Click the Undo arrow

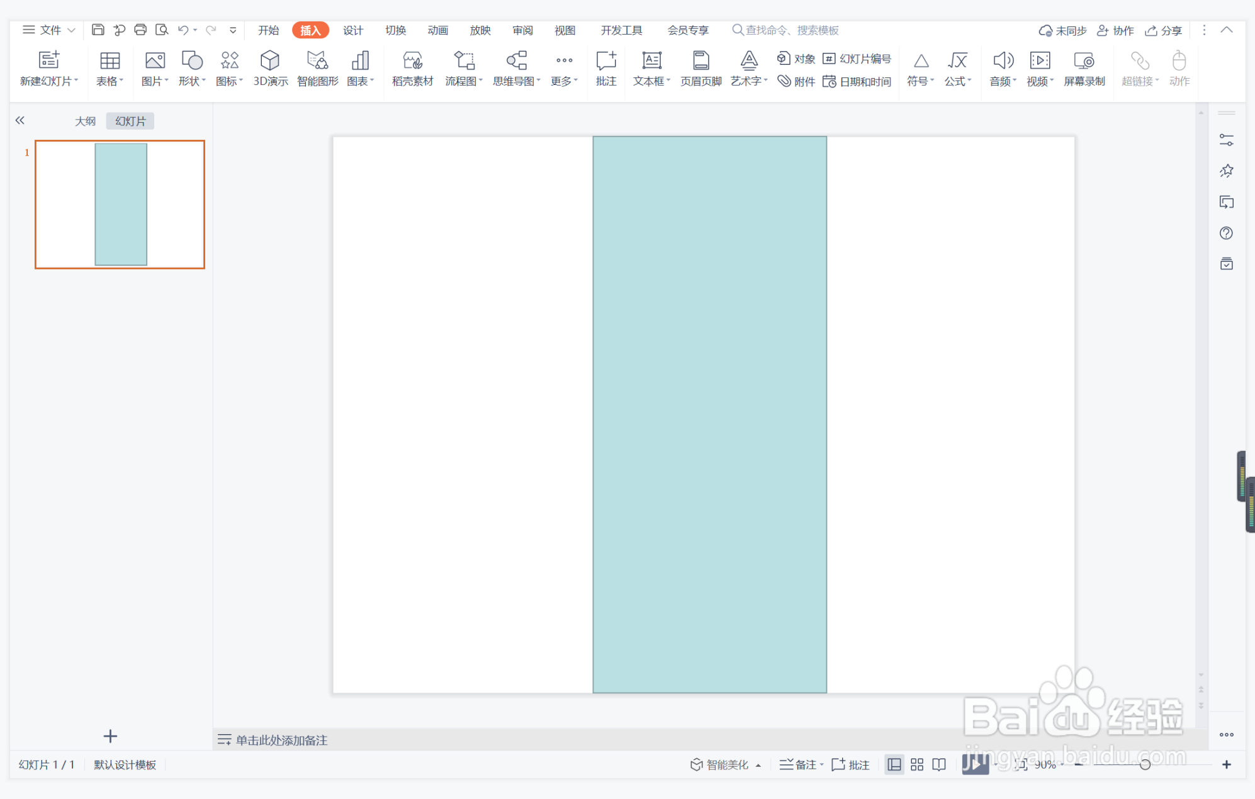[x=183, y=30]
